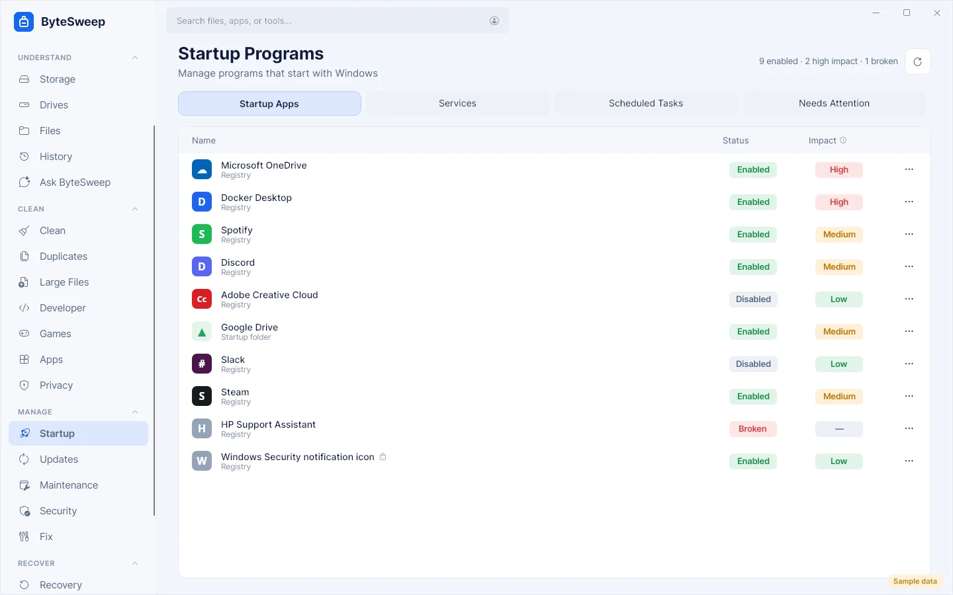Toggle Microsoft OneDrive Enabled status
Viewport: 953px width, 595px height.
pos(753,170)
